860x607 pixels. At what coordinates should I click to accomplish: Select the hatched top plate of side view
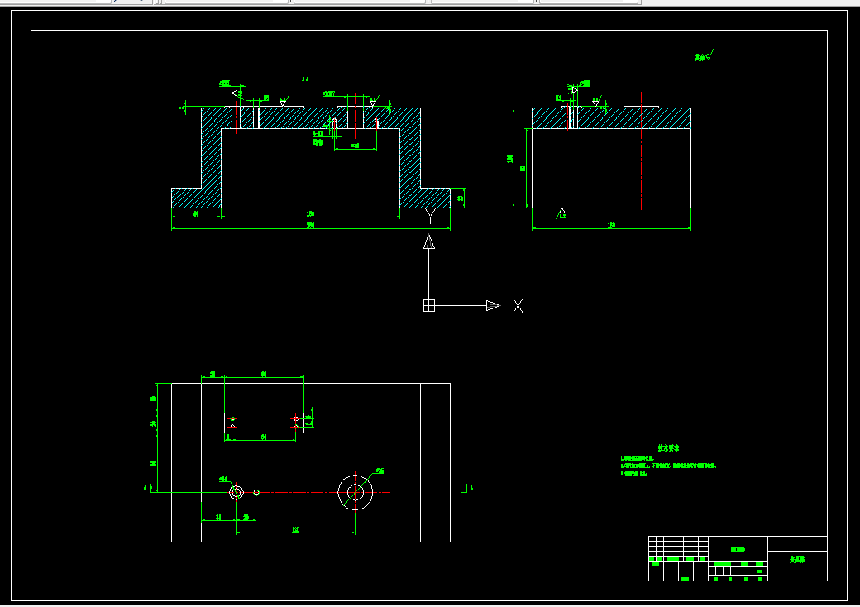[612, 118]
